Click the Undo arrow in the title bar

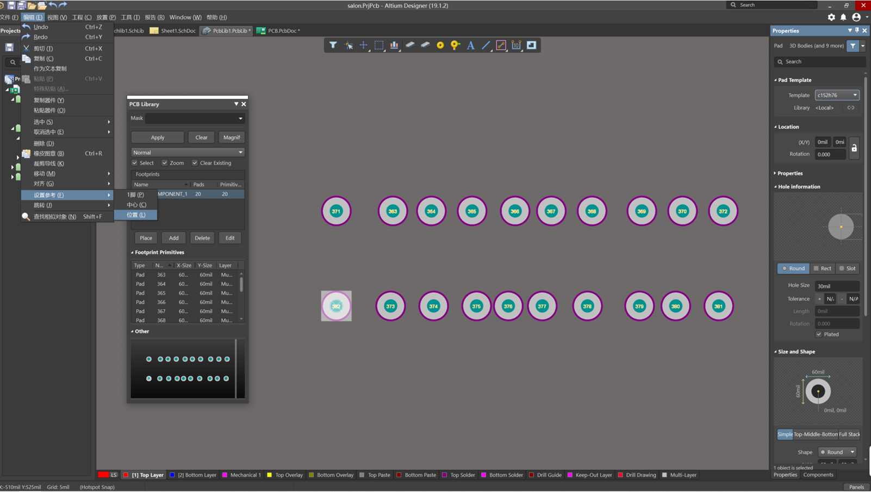coord(53,5)
